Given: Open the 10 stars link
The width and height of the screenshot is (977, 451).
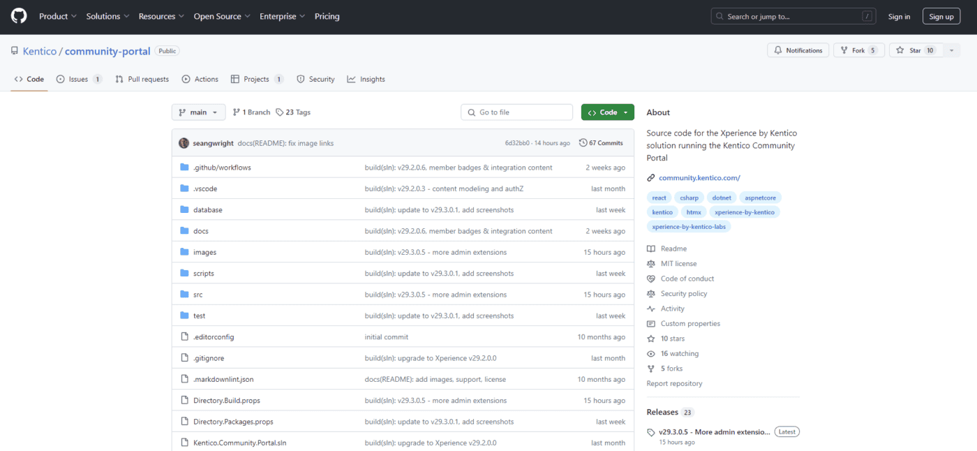Looking at the screenshot, I should tap(666, 339).
